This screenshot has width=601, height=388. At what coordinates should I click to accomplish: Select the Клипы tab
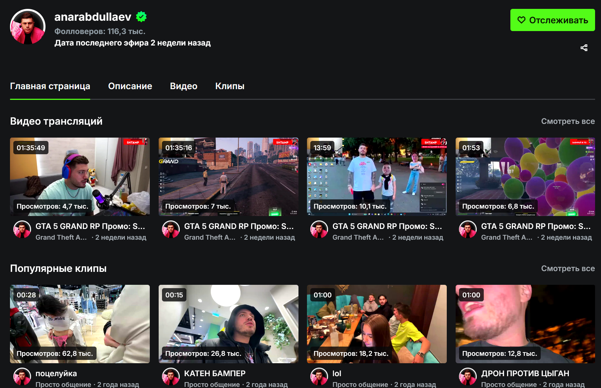coord(230,86)
